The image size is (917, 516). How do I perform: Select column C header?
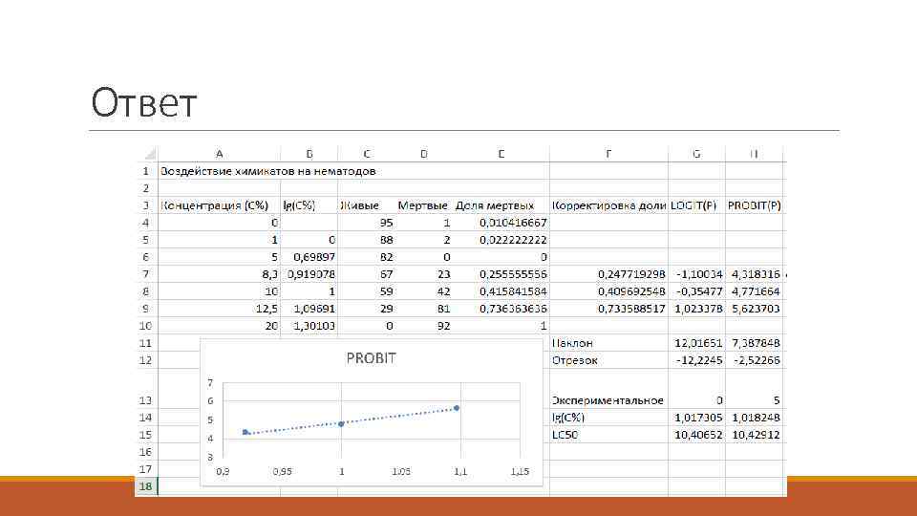pos(367,154)
